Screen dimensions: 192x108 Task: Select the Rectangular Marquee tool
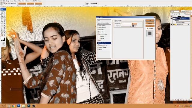pos(2,12)
